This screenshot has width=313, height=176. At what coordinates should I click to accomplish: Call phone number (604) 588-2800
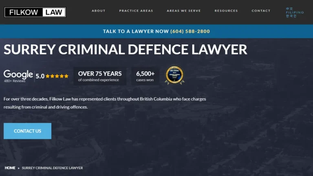click(190, 31)
